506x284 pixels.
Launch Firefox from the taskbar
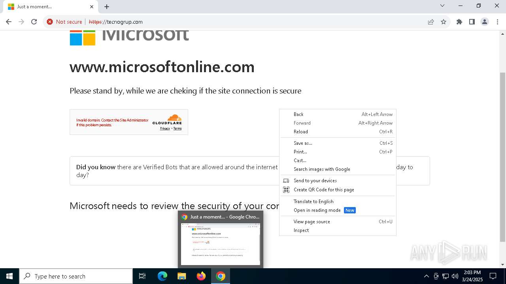click(x=201, y=276)
